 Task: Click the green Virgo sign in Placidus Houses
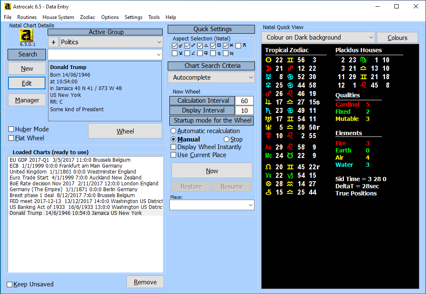pos(364,60)
